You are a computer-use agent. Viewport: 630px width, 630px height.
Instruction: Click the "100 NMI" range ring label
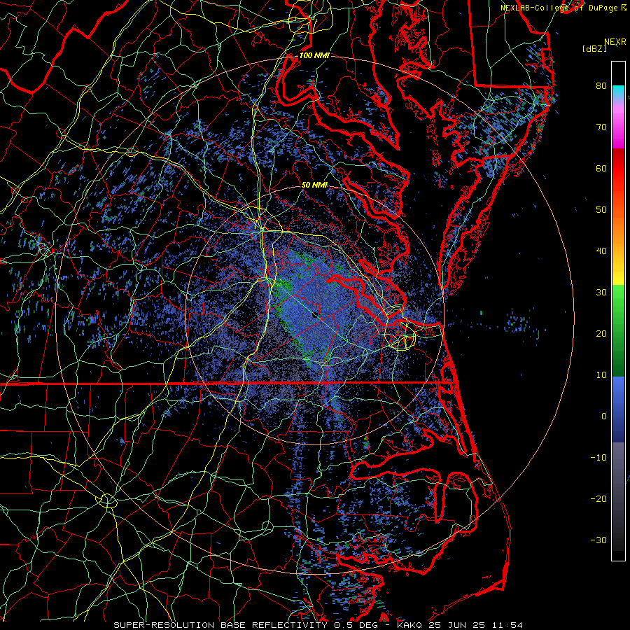[314, 55]
